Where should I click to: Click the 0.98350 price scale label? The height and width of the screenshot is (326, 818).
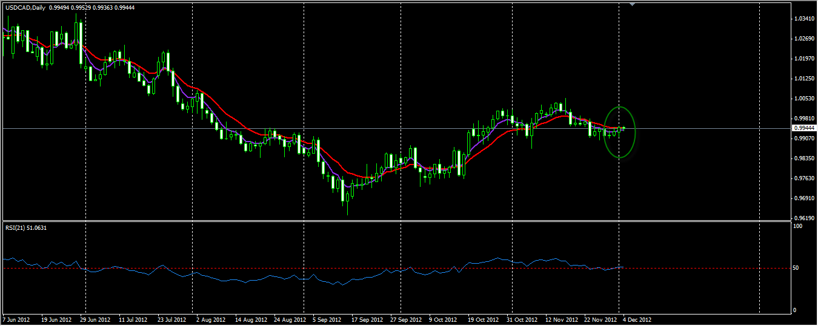pos(803,158)
